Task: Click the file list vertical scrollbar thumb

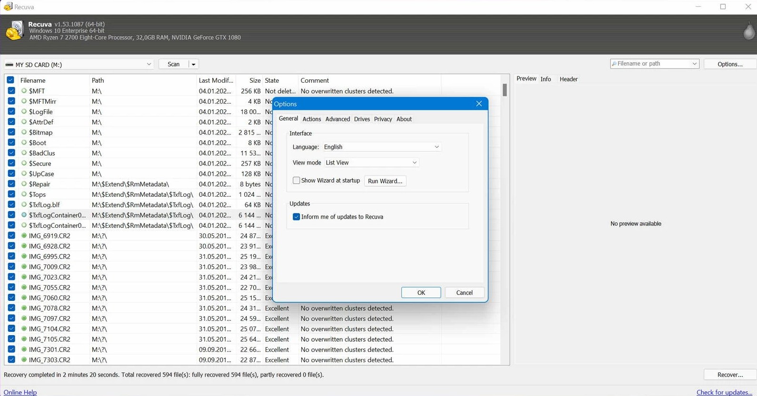Action: click(505, 90)
